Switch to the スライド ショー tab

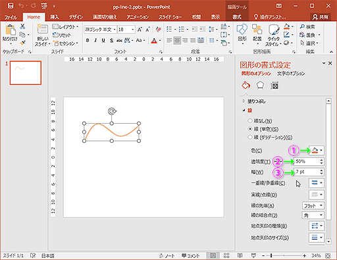[170, 17]
